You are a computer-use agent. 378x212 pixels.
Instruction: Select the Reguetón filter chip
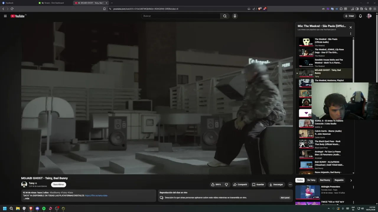point(339,180)
